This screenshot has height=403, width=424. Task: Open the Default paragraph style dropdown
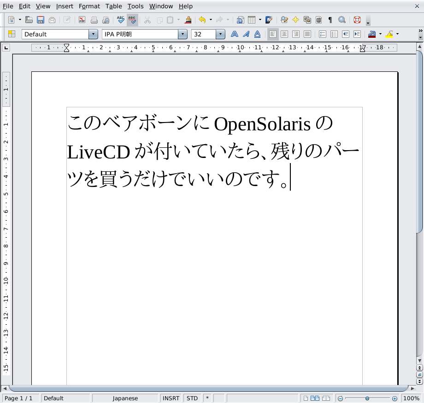[x=93, y=34]
